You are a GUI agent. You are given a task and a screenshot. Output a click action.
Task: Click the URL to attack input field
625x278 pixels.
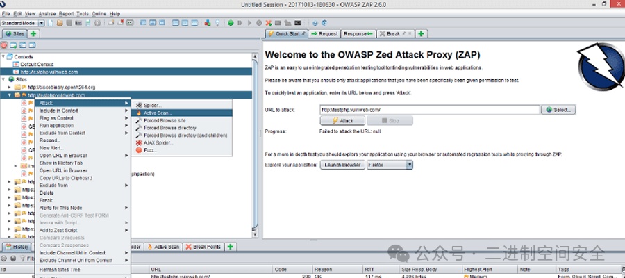pos(429,109)
